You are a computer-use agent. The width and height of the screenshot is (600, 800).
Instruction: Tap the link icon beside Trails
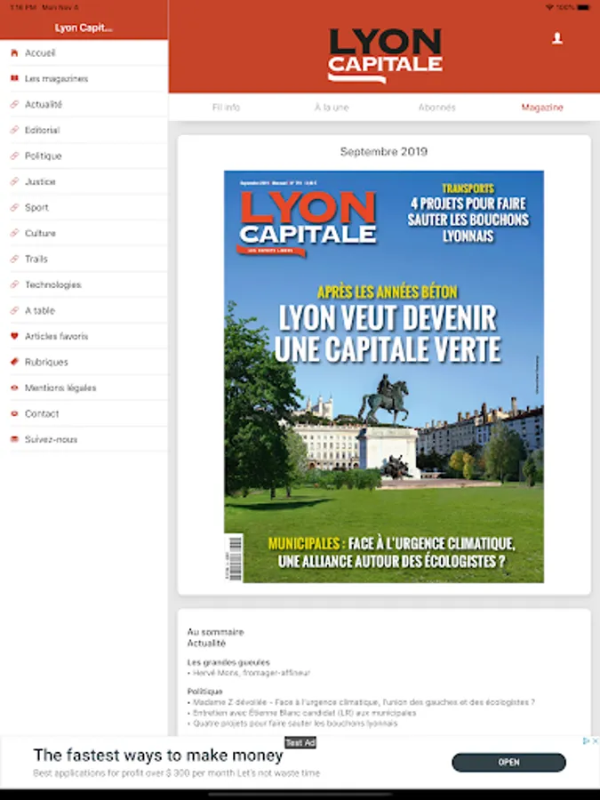[x=14, y=259]
